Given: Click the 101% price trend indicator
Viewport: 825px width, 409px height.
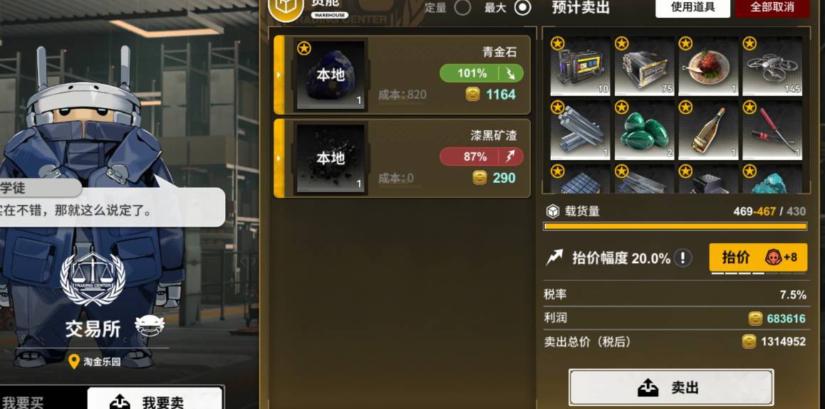Looking at the screenshot, I should pyautogui.click(x=482, y=73).
